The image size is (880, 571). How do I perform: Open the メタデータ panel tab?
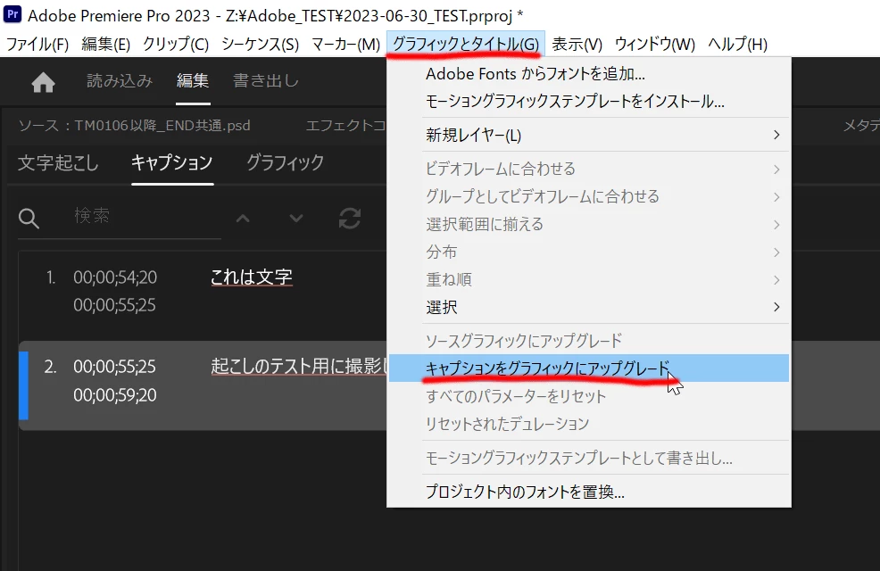tap(861, 125)
